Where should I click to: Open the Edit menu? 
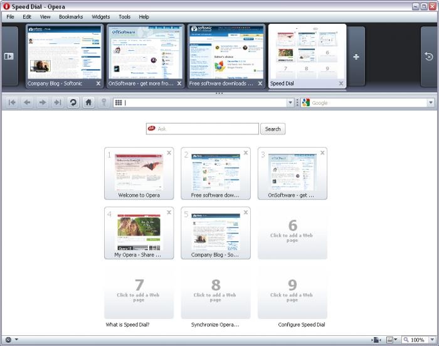[27, 17]
